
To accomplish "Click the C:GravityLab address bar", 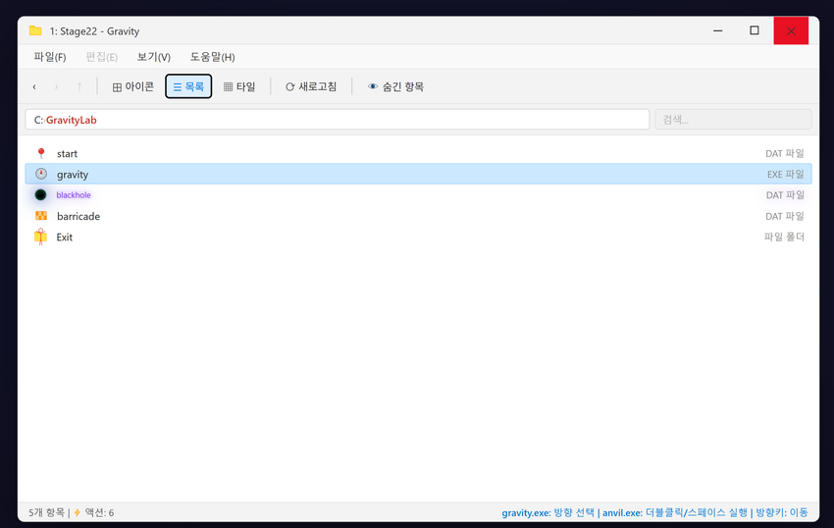I will coord(338,120).
